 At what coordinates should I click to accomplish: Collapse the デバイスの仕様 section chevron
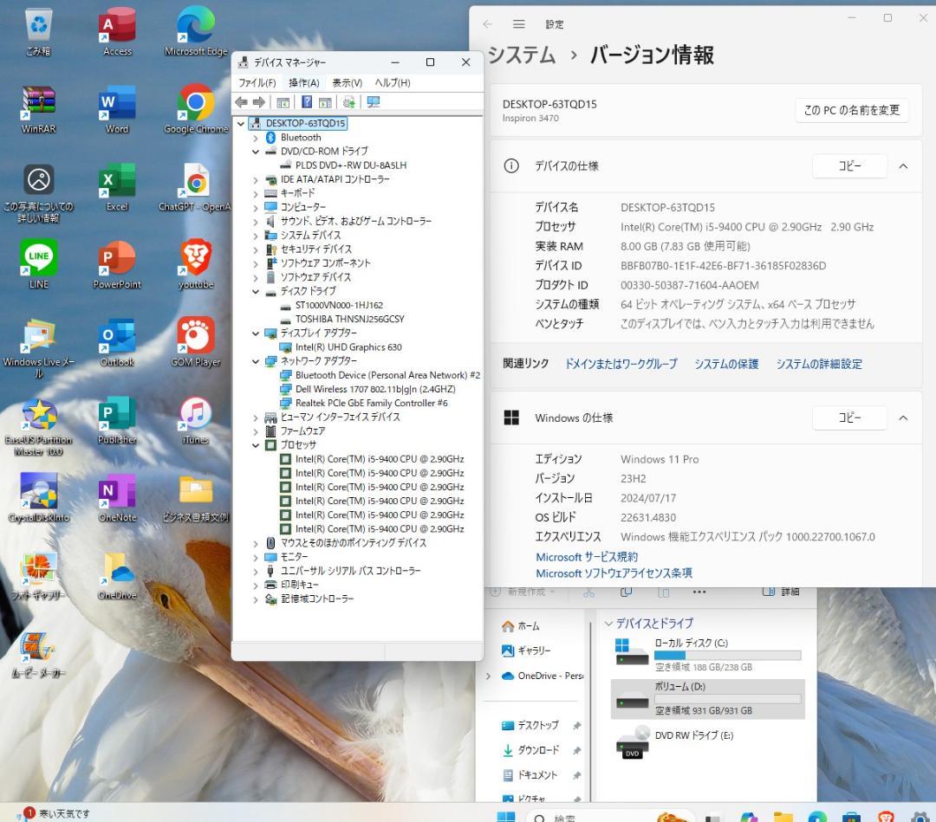click(x=904, y=165)
